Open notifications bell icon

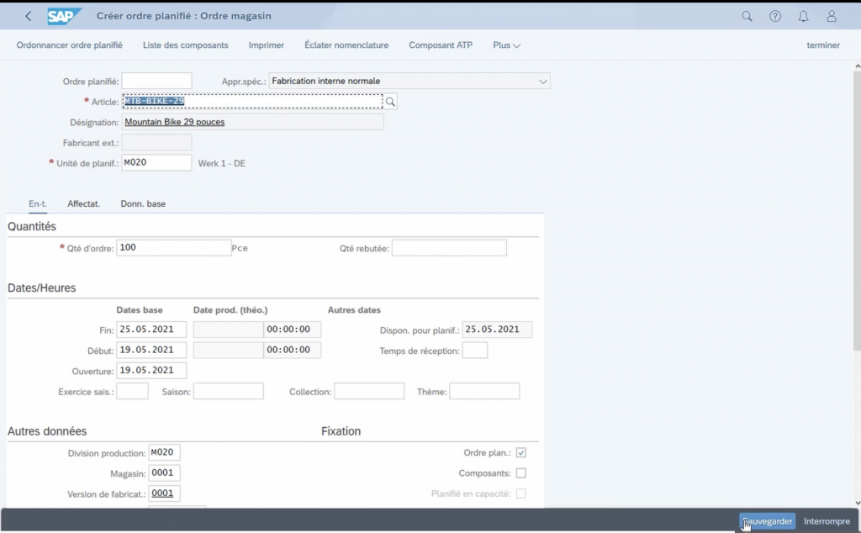pyautogui.click(x=803, y=16)
